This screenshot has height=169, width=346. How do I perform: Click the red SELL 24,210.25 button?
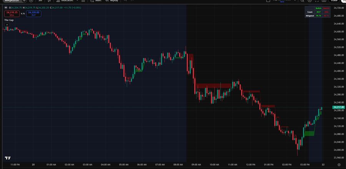click(x=12, y=14)
